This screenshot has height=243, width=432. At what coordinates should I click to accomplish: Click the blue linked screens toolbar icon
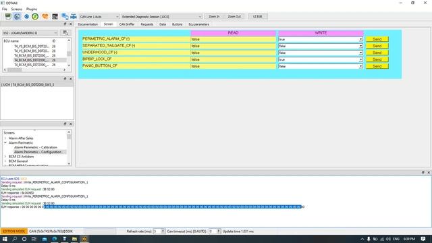click(65, 16)
